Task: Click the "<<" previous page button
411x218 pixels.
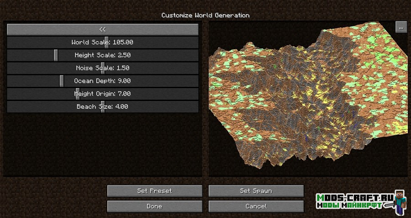Action: coord(102,29)
